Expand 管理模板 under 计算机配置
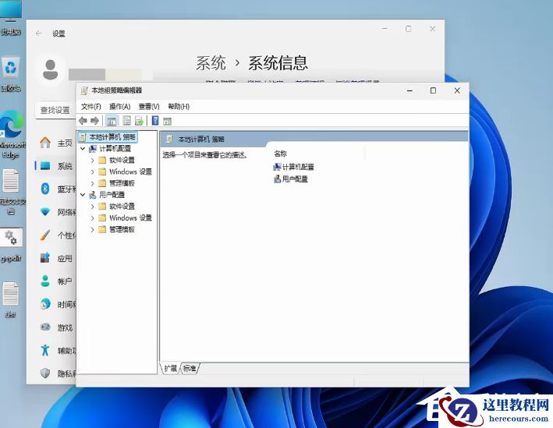Image resolution: width=553 pixels, height=428 pixels. pos(92,183)
